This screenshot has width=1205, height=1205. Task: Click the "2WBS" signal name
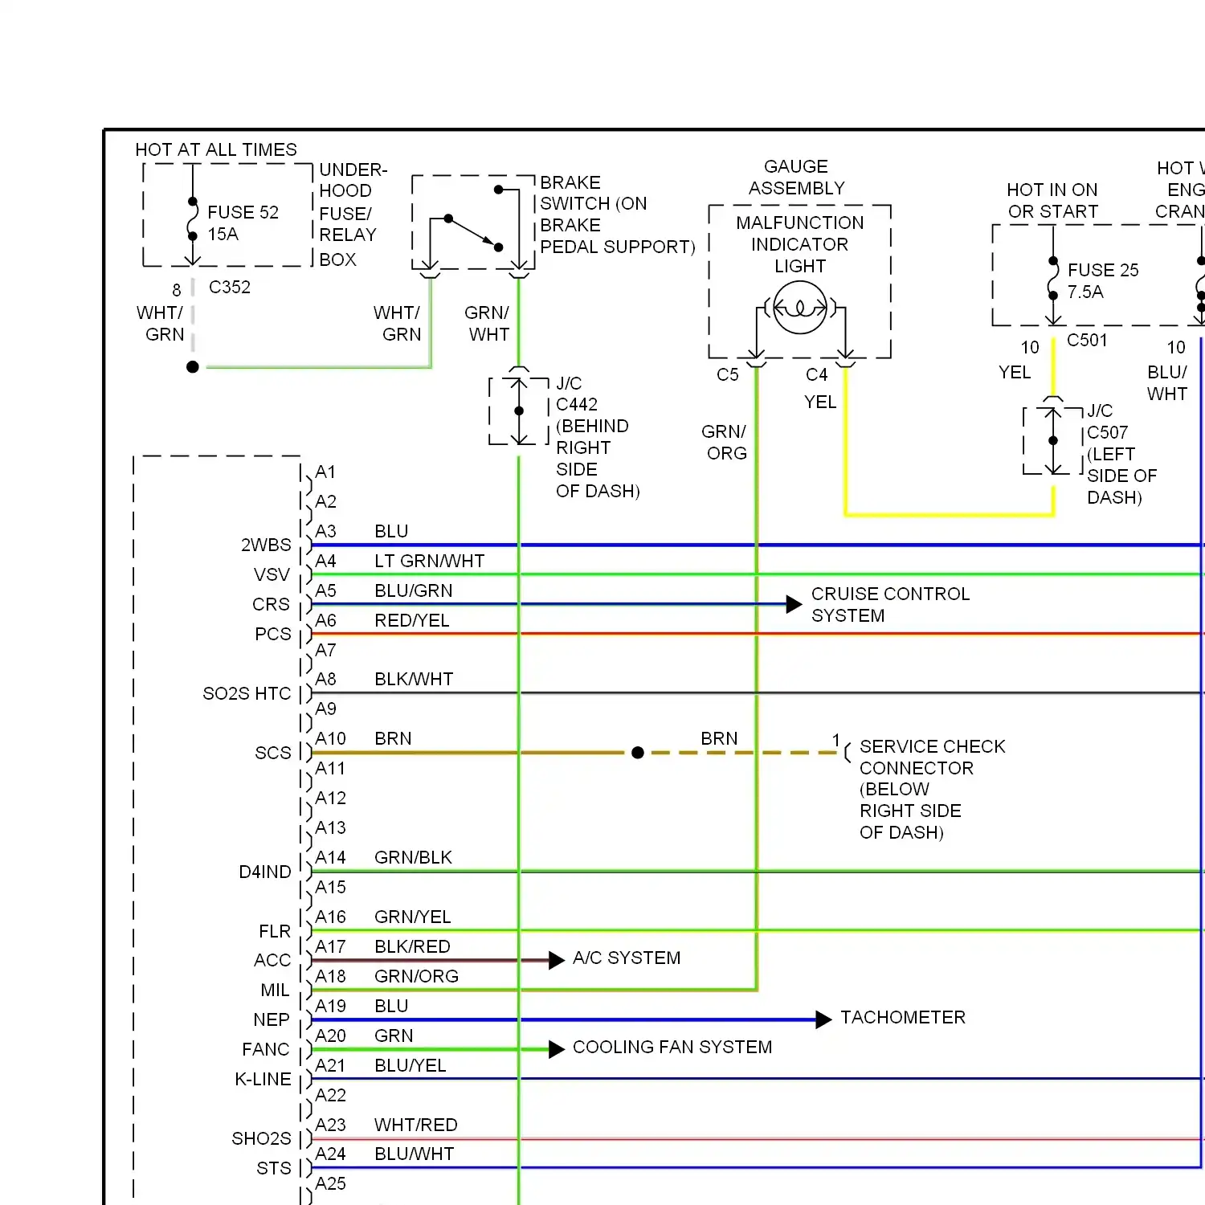[266, 545]
